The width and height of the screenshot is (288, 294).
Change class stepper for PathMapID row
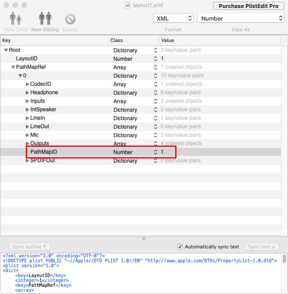tap(155, 152)
